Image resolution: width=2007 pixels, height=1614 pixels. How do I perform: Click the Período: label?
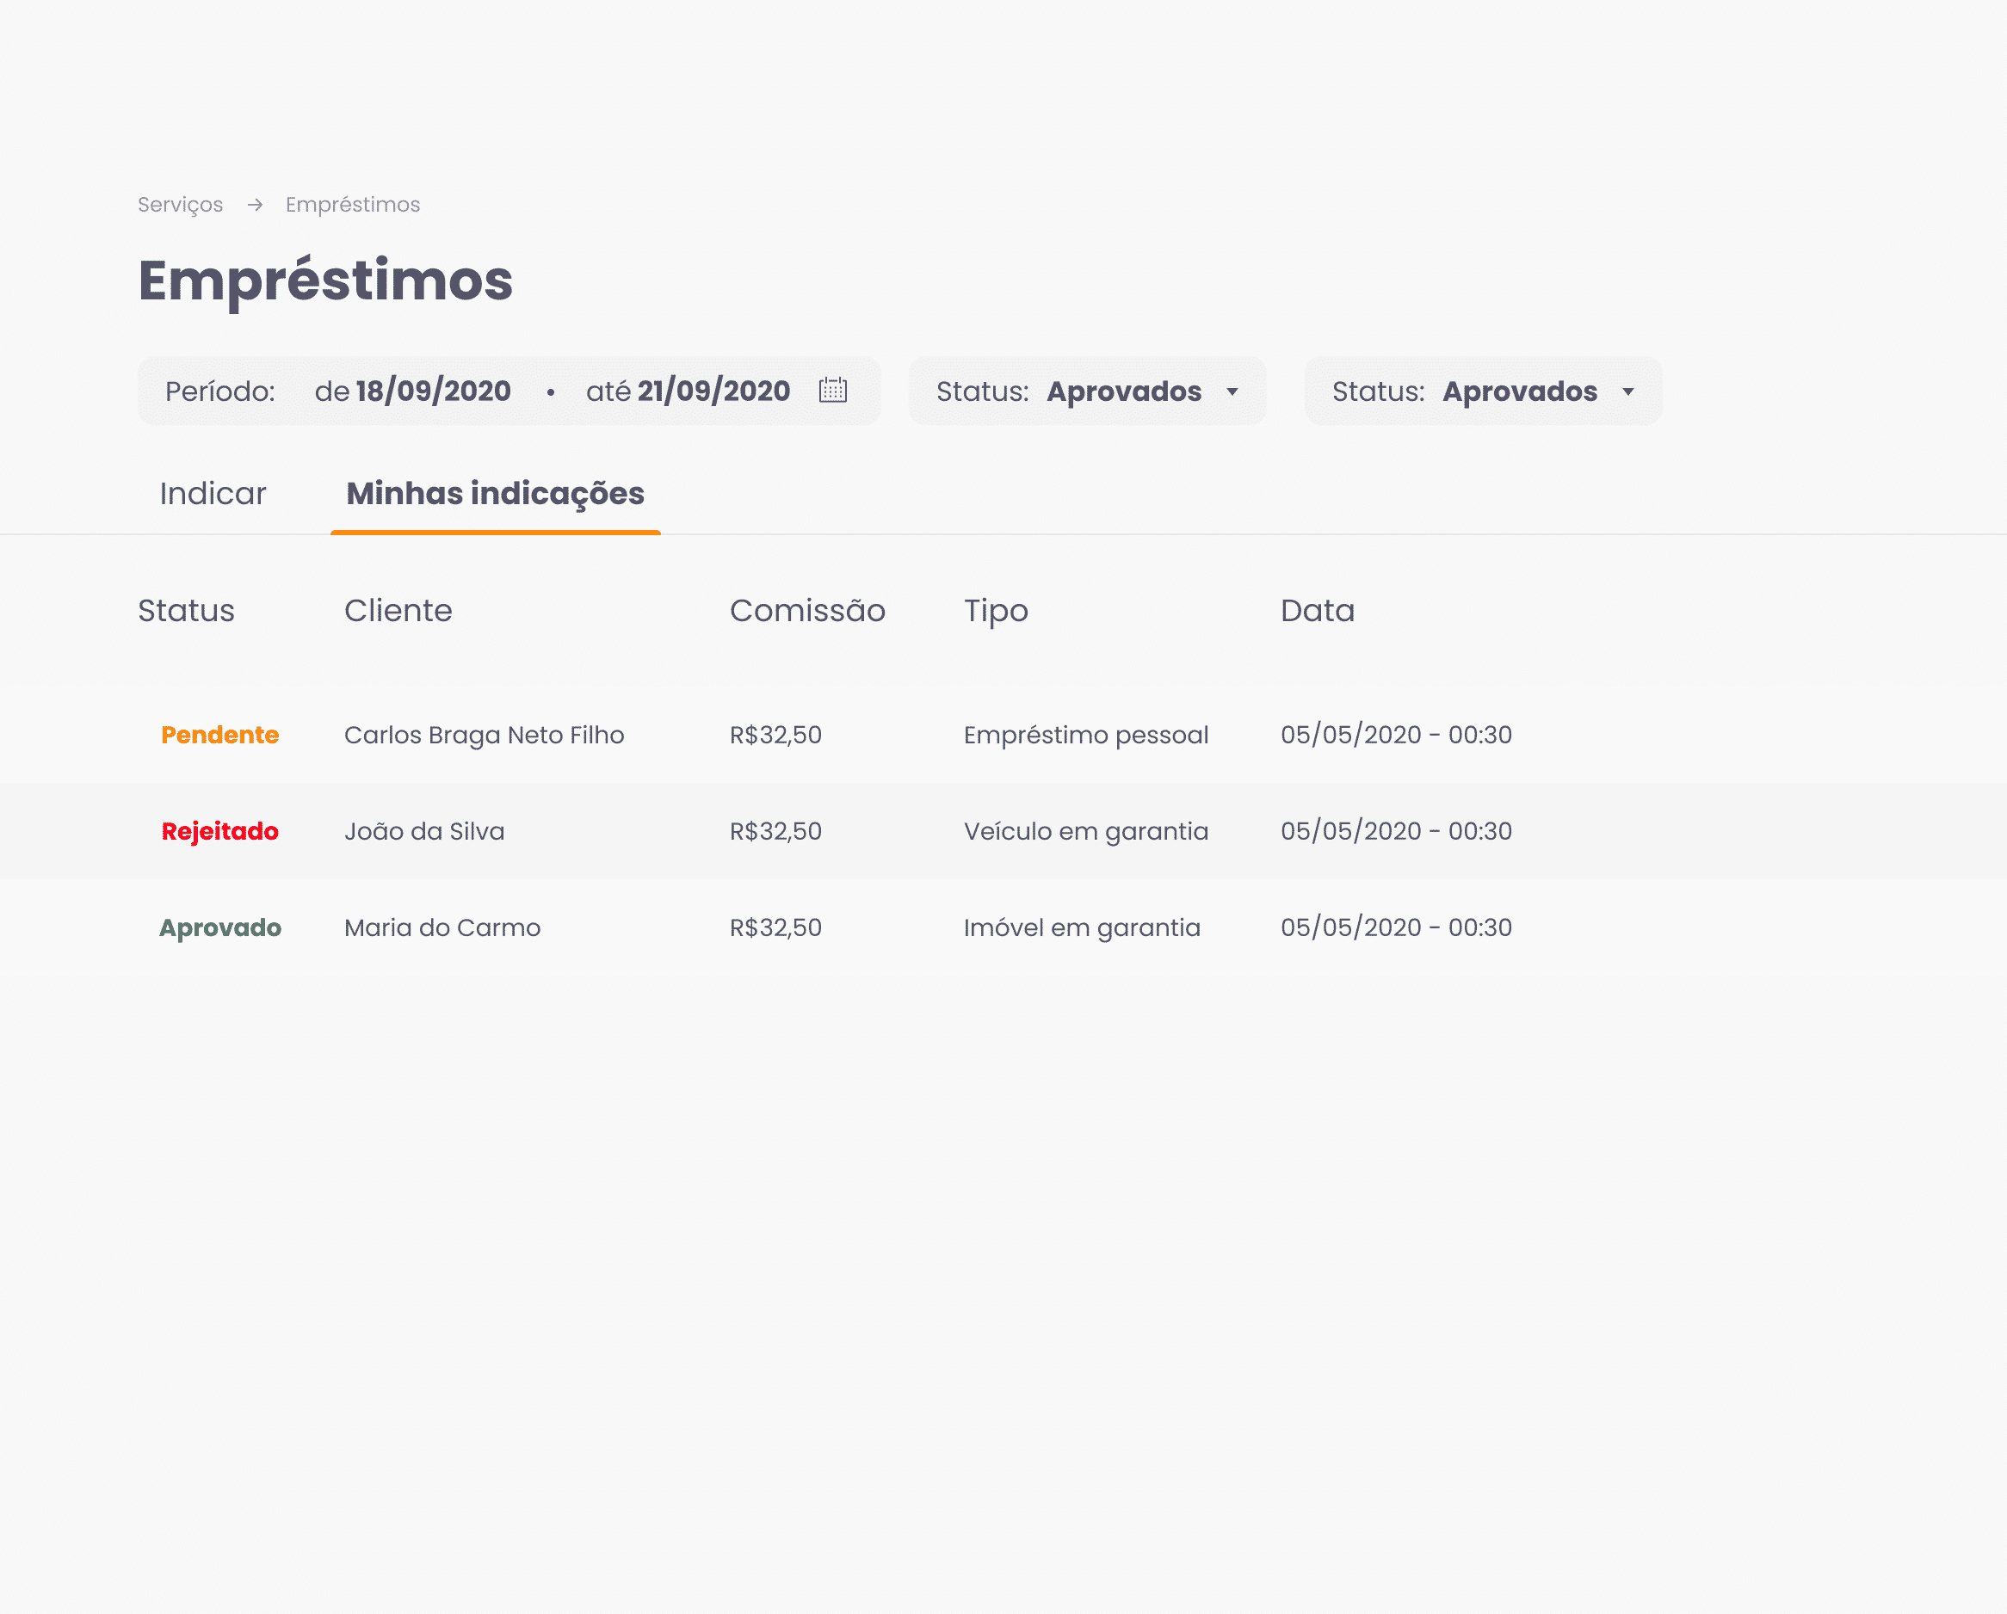(219, 391)
